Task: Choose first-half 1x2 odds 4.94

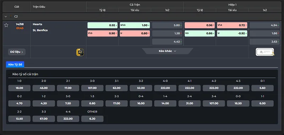Action: (x=264, y=25)
